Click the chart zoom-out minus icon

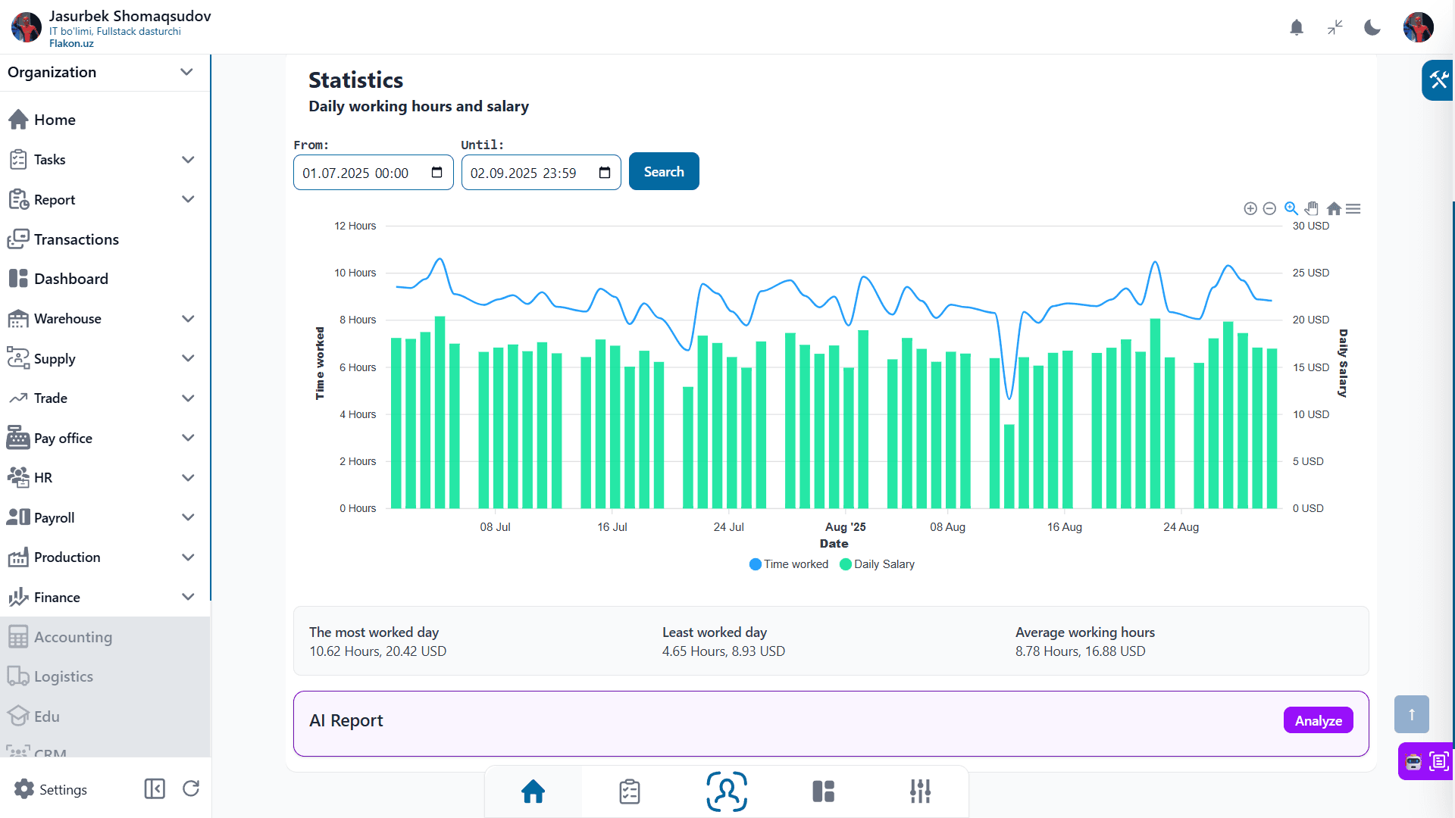click(x=1270, y=208)
